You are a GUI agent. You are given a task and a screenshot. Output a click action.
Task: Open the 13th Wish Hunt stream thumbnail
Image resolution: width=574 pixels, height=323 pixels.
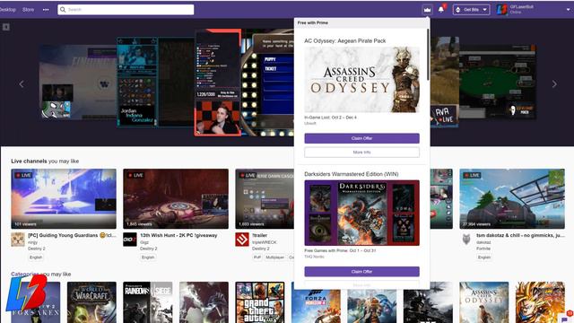[x=176, y=198]
